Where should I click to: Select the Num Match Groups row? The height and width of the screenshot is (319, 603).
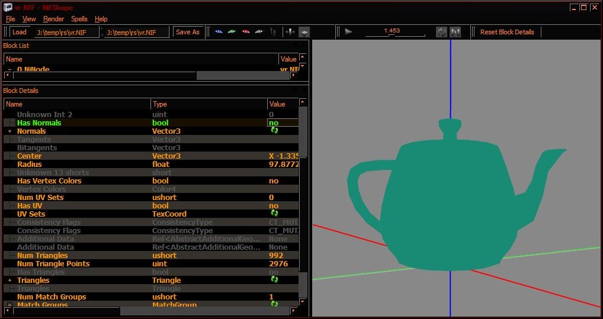(151, 297)
